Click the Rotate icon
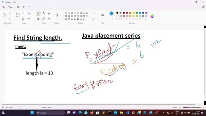Screen dimensions: 206x116 [29, 14]
